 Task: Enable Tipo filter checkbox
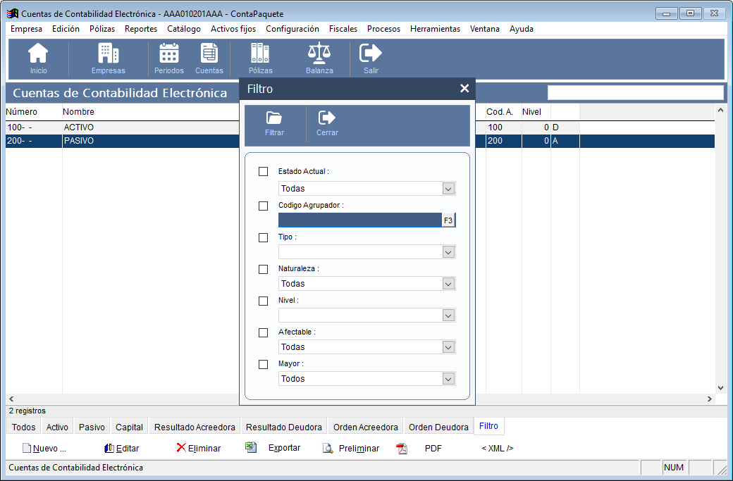click(263, 238)
